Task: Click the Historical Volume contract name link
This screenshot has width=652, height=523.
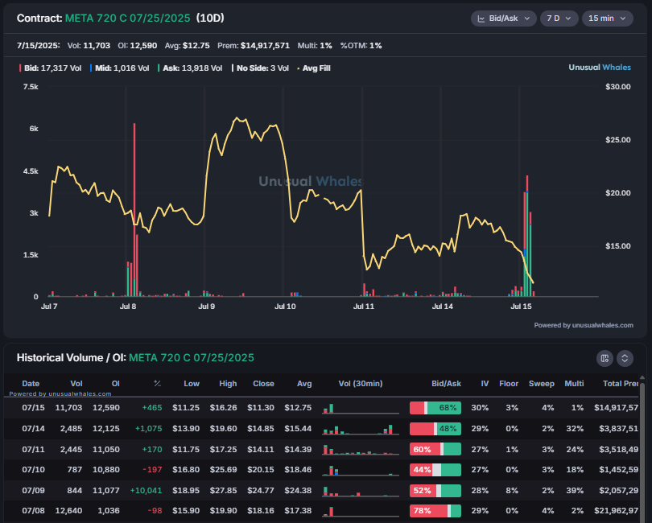Action: [192, 358]
